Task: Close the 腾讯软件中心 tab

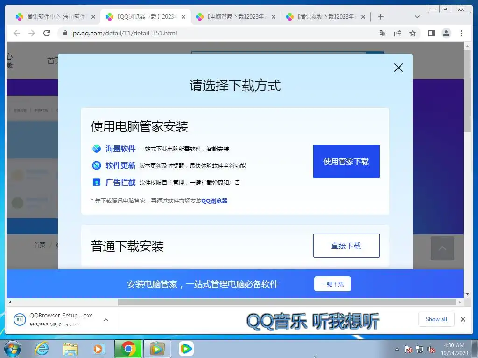Action: coord(93,17)
